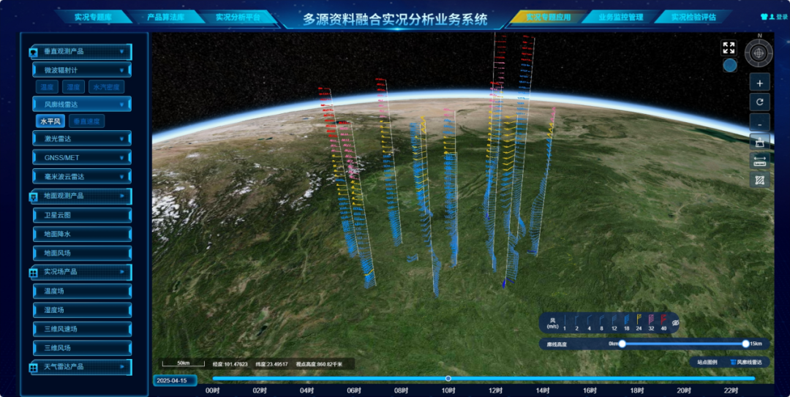
Task: Open the 产品算法库 tab
Action: point(165,17)
